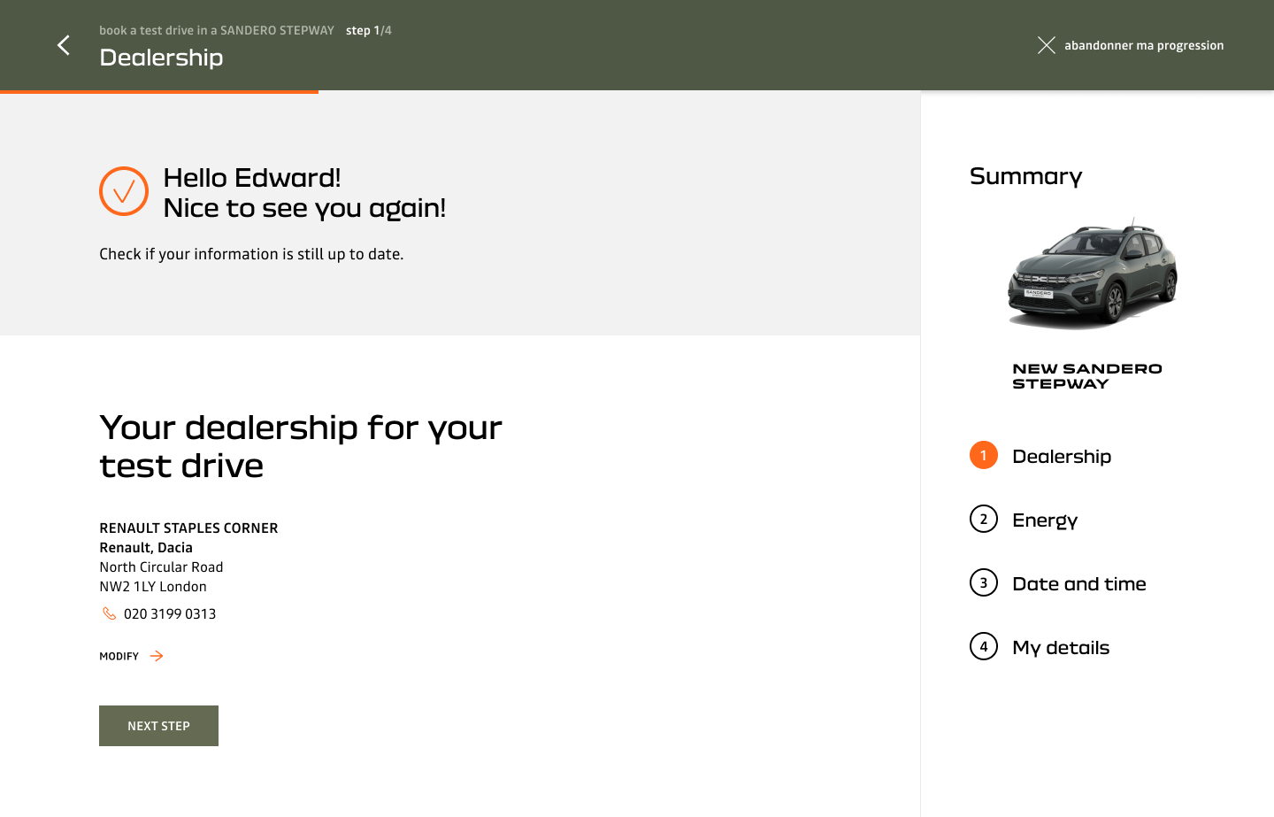
Task: Click the Sandero Stepway car image
Action: tap(1093, 274)
